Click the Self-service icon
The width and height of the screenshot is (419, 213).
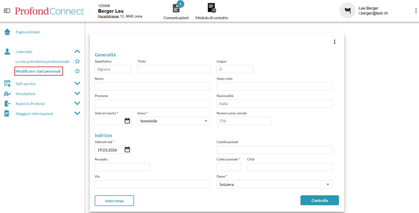coord(7,84)
